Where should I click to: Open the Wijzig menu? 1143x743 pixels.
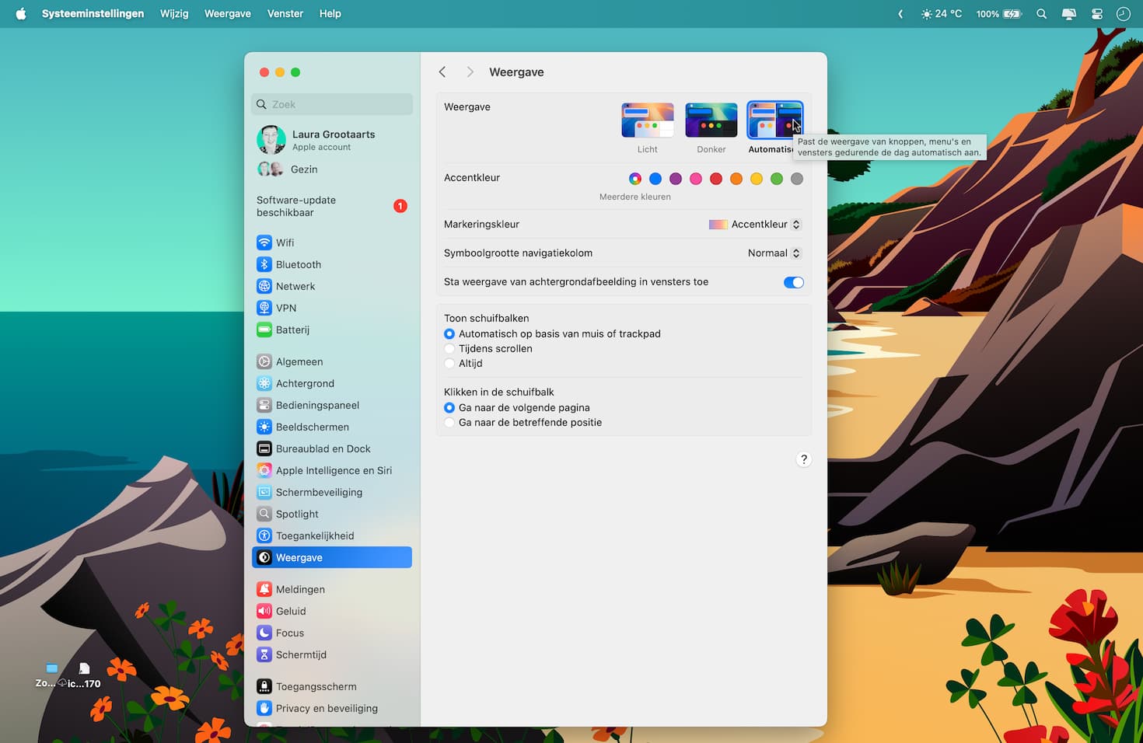point(173,13)
